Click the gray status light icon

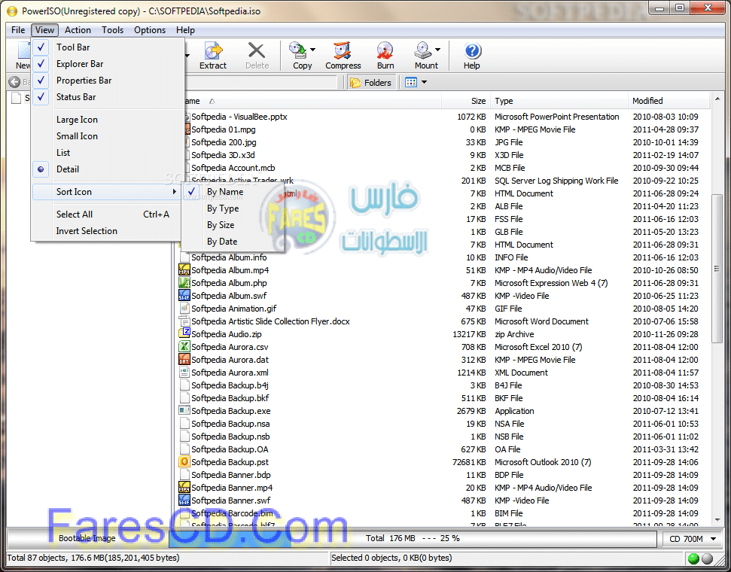(707, 558)
